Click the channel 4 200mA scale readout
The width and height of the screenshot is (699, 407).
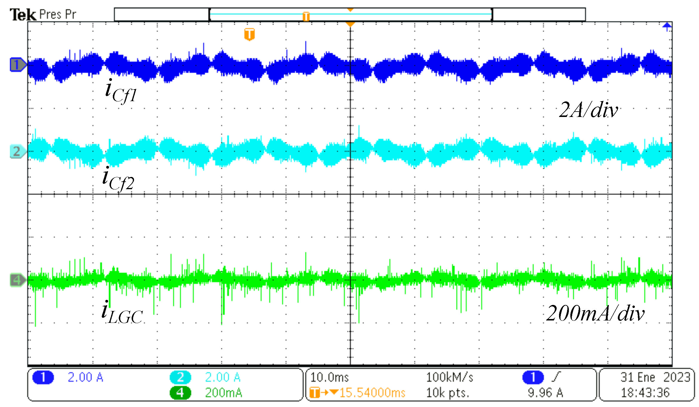click(223, 393)
